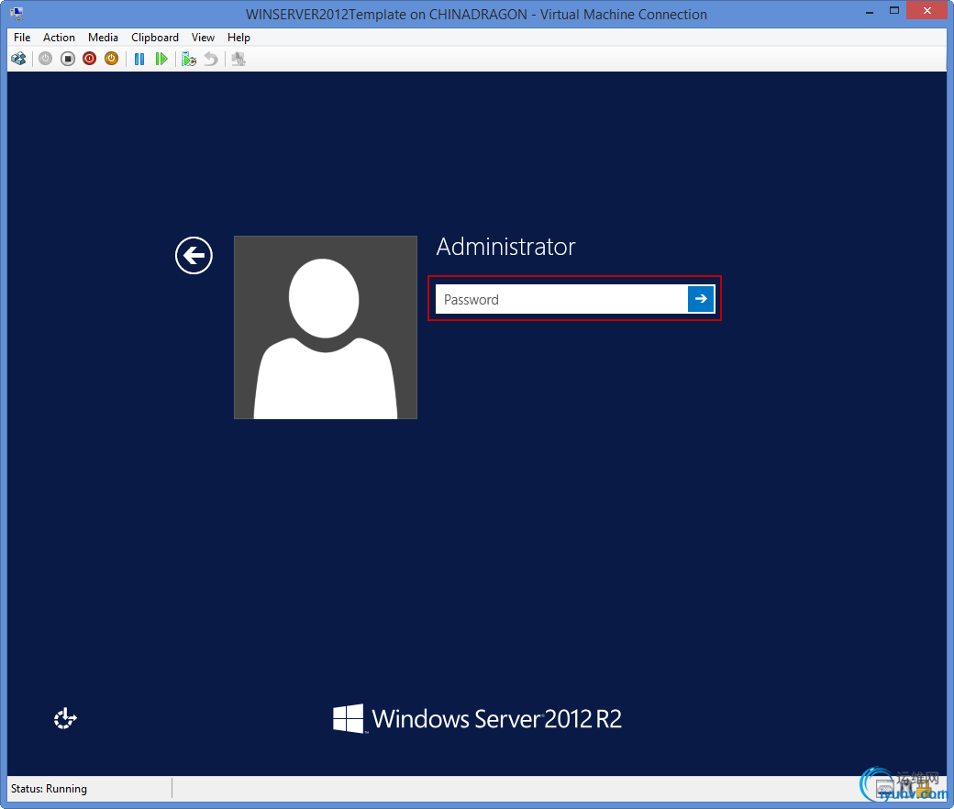This screenshot has width=954, height=809.
Task: Click the red Shut Down toolbar icon
Action: pos(90,59)
